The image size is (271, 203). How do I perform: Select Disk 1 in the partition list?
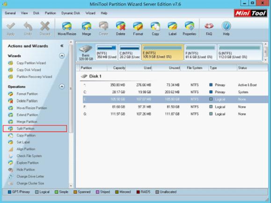pyautogui.click(x=91, y=76)
